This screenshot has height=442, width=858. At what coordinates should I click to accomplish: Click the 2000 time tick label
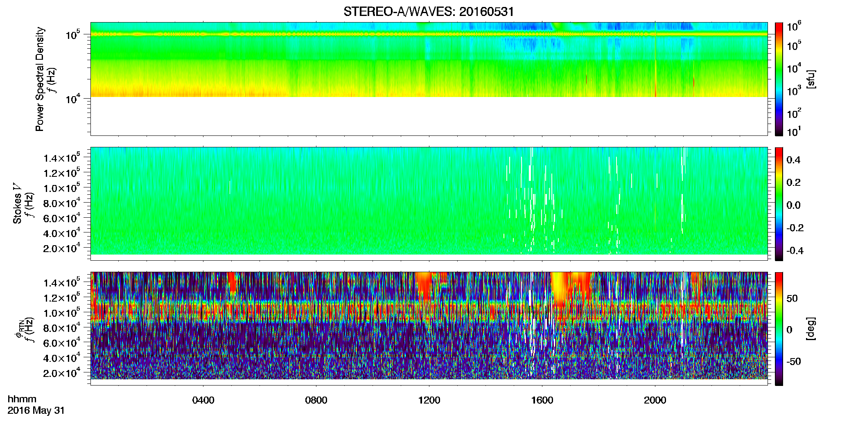pos(655,400)
